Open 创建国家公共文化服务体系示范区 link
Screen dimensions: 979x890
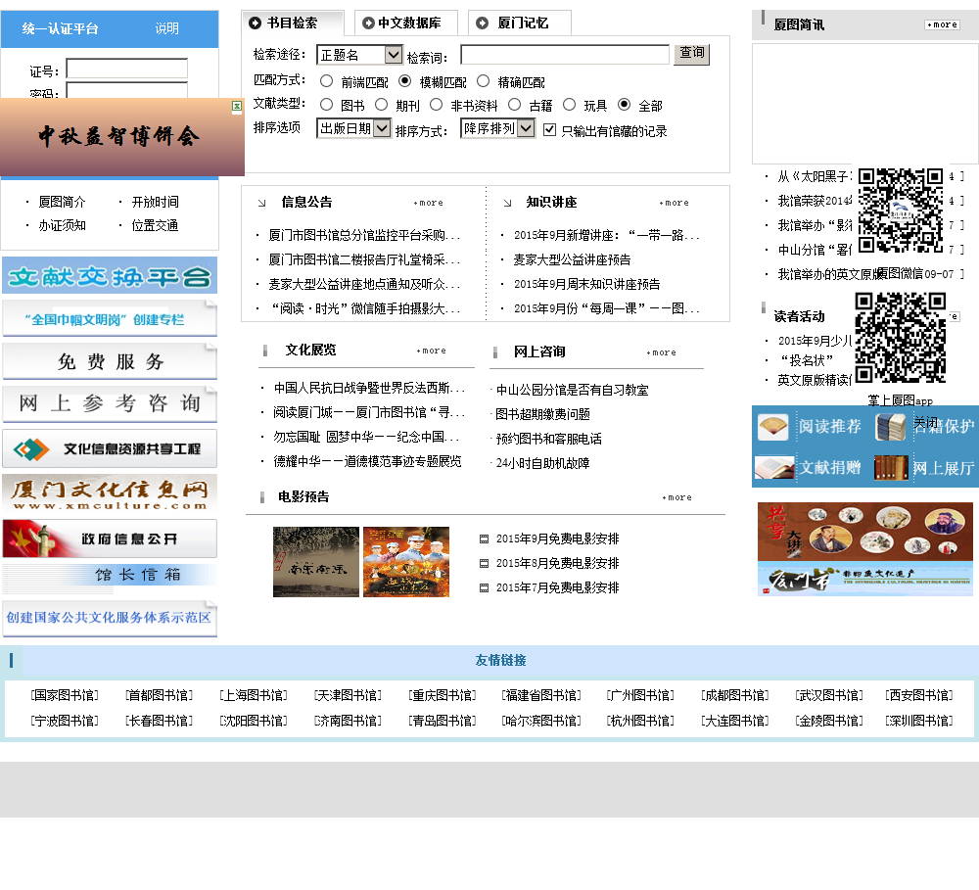(110, 619)
